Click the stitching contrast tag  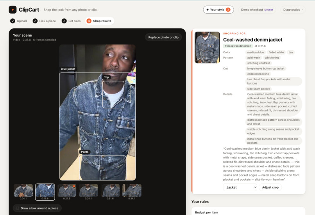pyautogui.click(x=258, y=63)
